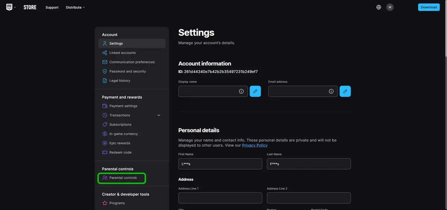Click the Email address info icon
The height and width of the screenshot is (210, 447).
(331, 91)
